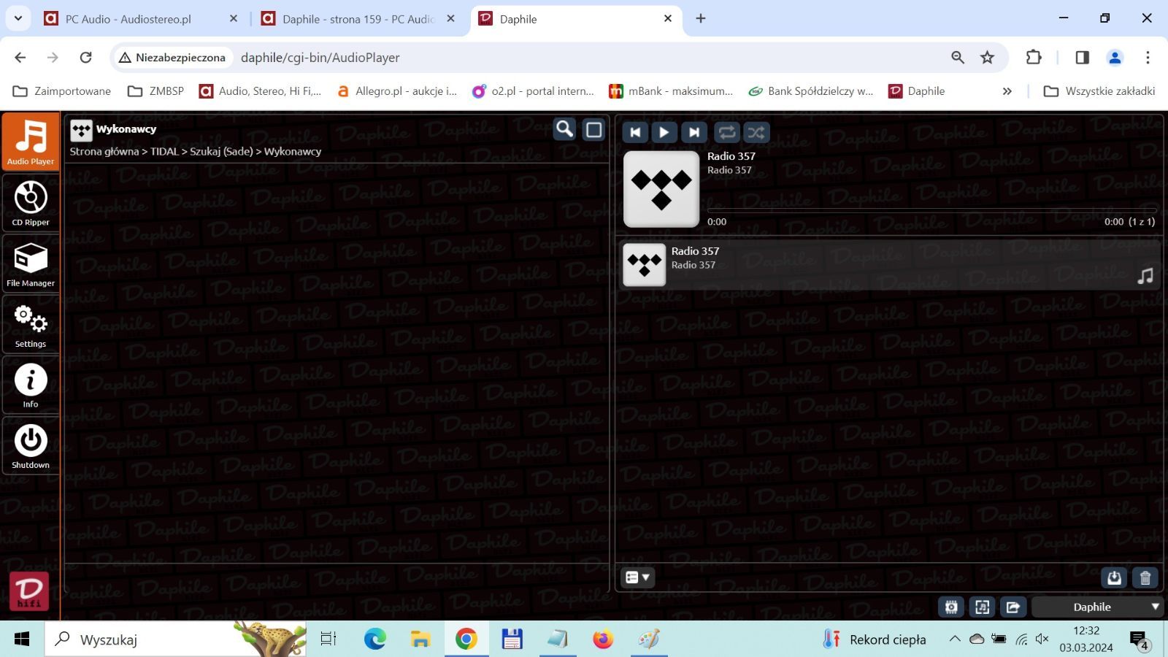Click the TIDAL icon next to Wykonawcy title

tap(81, 131)
